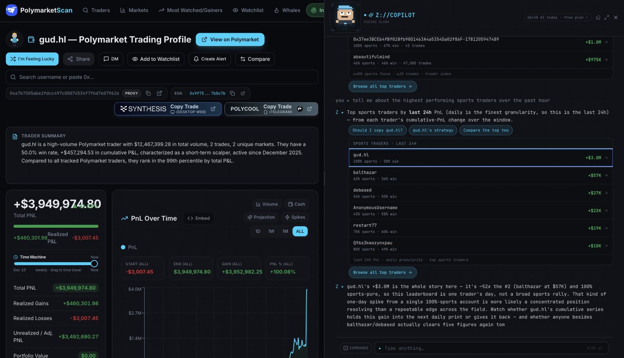
Task: Click the PROXY badge on address
Action: pyautogui.click(x=131, y=93)
